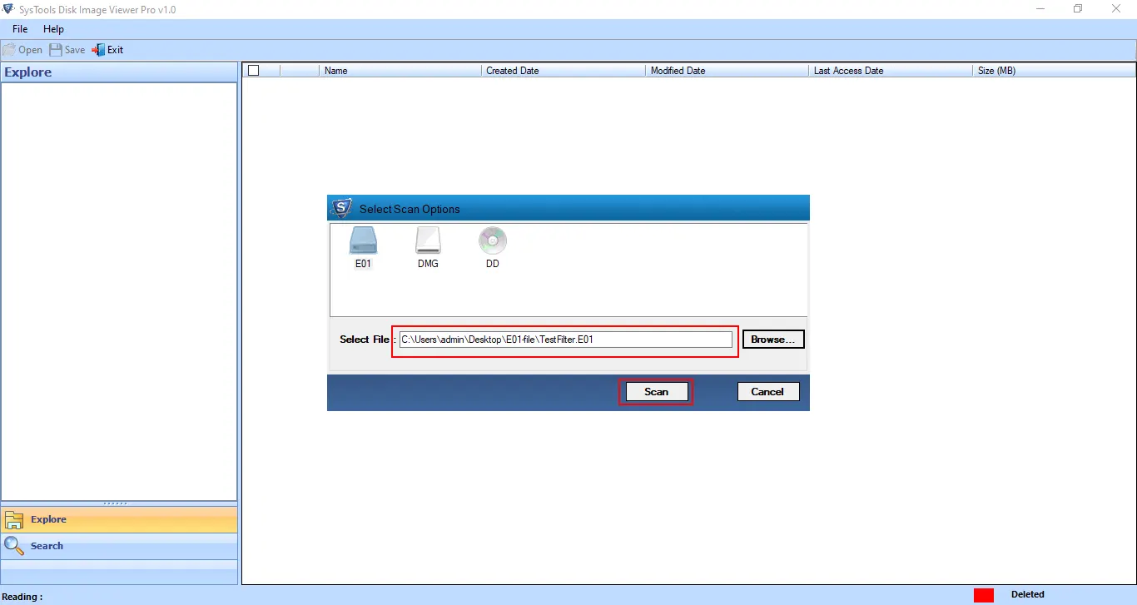Switch to the Explore pane tab
The height and width of the screenshot is (605, 1137).
[119, 519]
